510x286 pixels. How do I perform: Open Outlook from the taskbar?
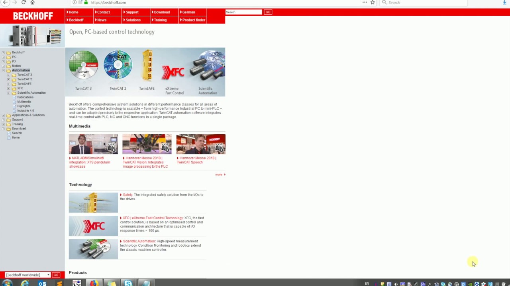click(x=42, y=283)
